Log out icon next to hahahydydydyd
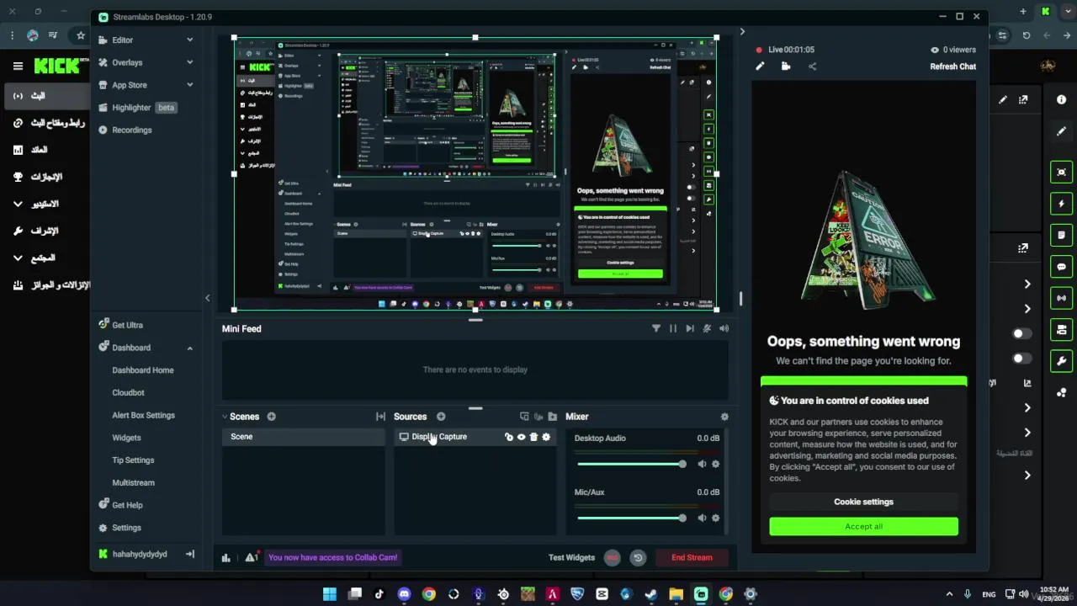Image resolution: width=1077 pixels, height=606 pixels. [x=190, y=554]
